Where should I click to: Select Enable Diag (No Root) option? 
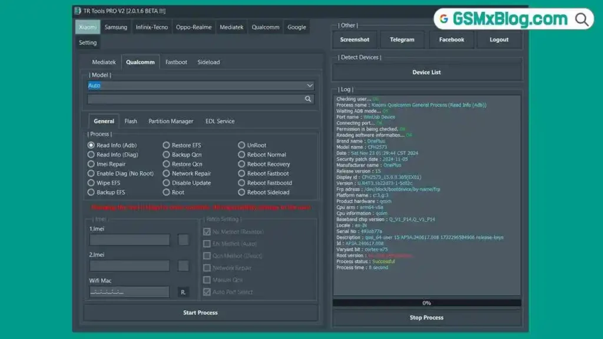pyautogui.click(x=91, y=174)
